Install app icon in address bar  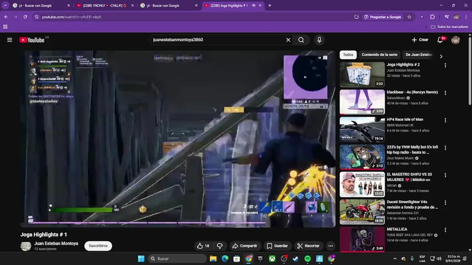(356, 17)
